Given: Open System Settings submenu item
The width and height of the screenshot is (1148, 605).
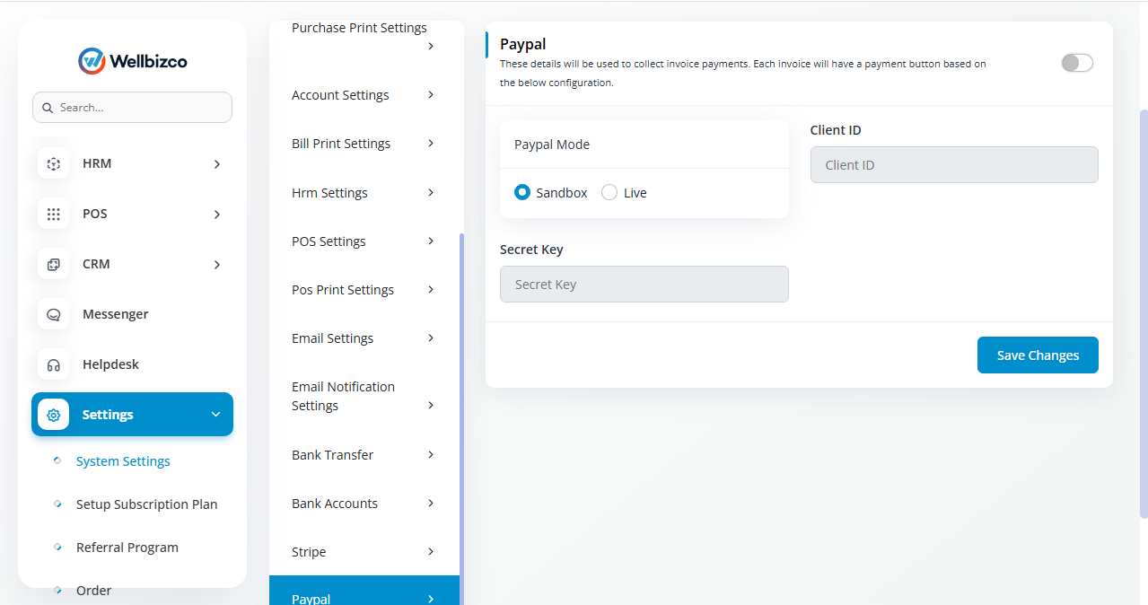Looking at the screenshot, I should point(123,461).
